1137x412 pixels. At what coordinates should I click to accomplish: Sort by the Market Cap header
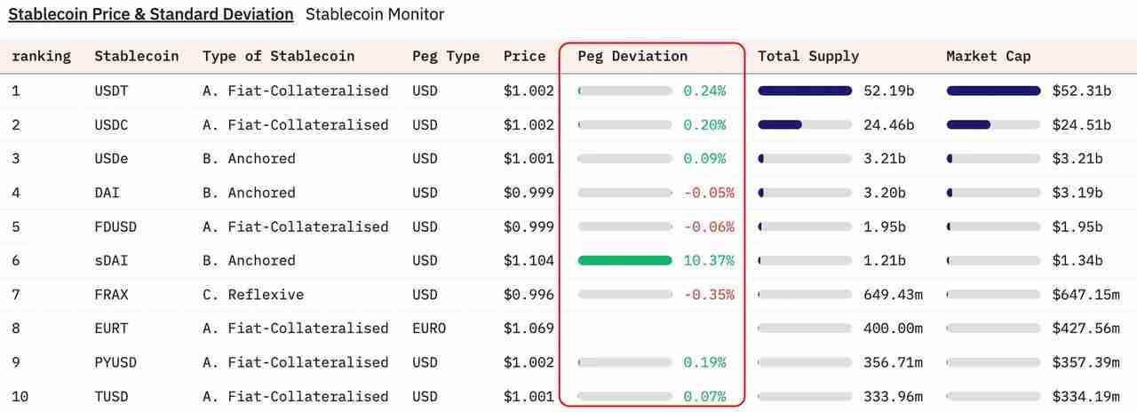pyautogui.click(x=989, y=56)
